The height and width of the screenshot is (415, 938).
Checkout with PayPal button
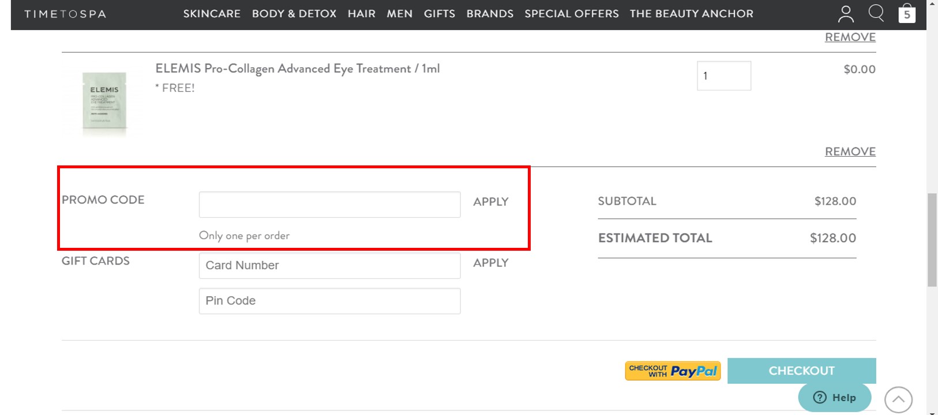673,371
